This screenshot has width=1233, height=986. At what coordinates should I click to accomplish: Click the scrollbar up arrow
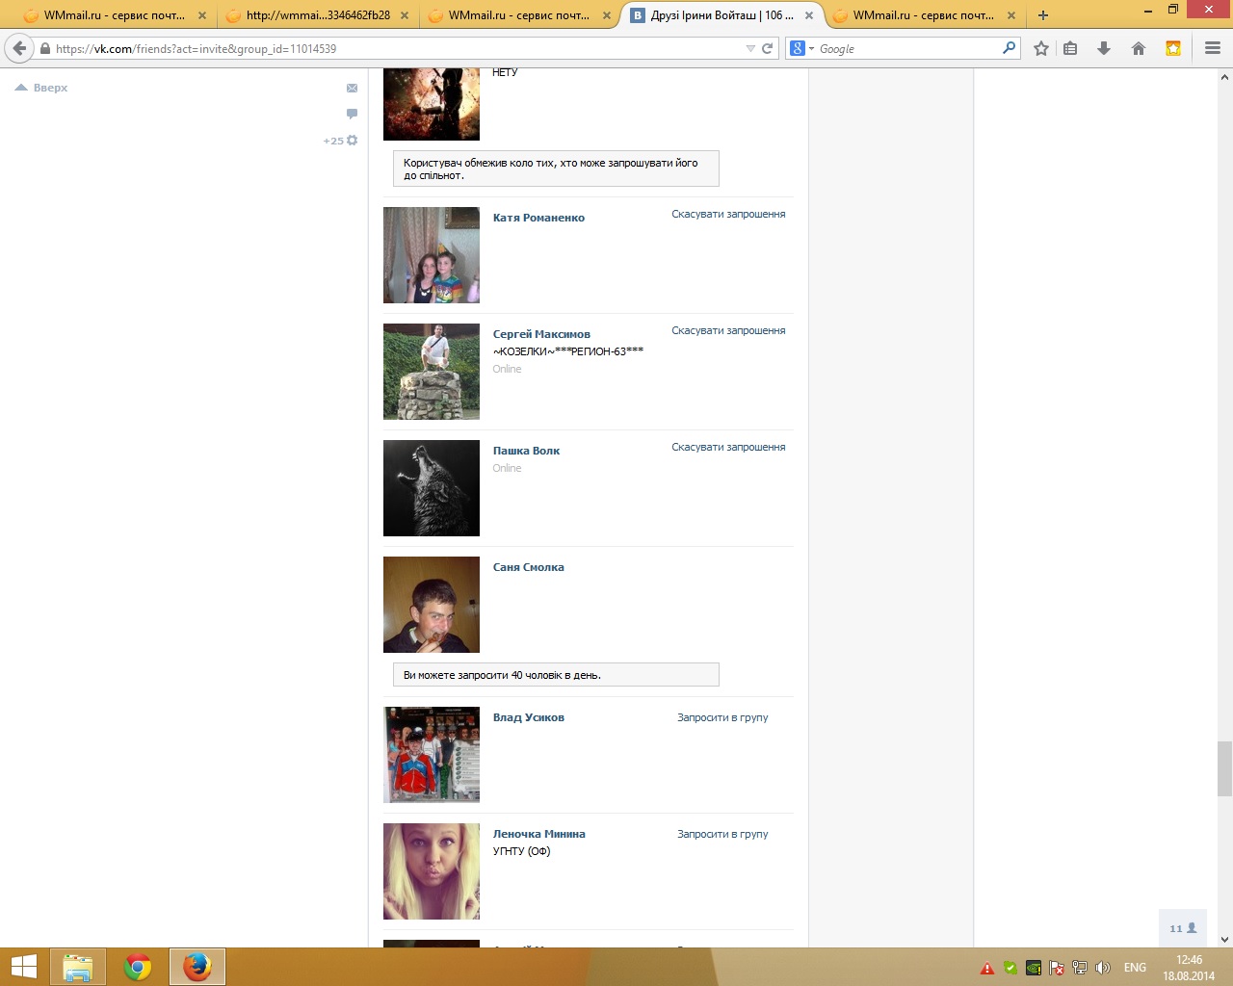pyautogui.click(x=1224, y=76)
